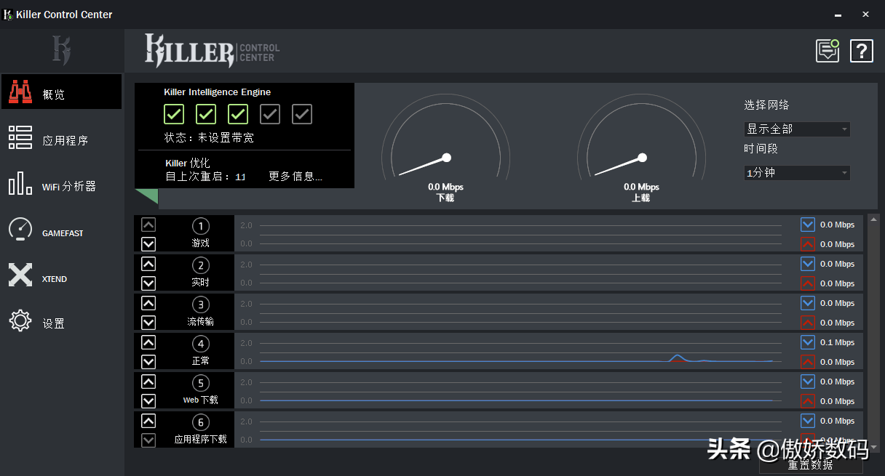Click the scrollbar down arrow in category list
The image size is (885, 476).
[x=873, y=447]
